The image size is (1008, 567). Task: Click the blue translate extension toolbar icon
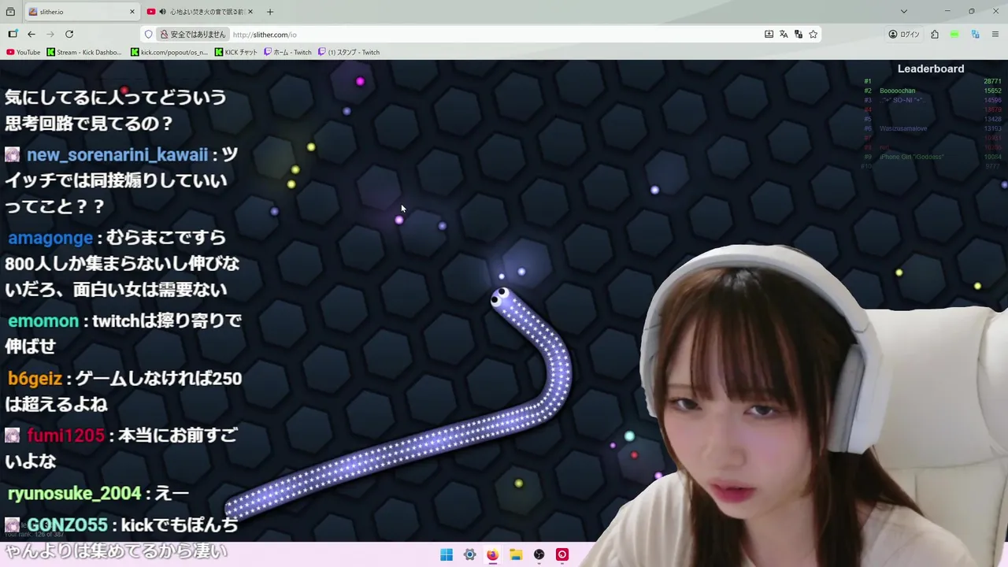click(x=975, y=35)
